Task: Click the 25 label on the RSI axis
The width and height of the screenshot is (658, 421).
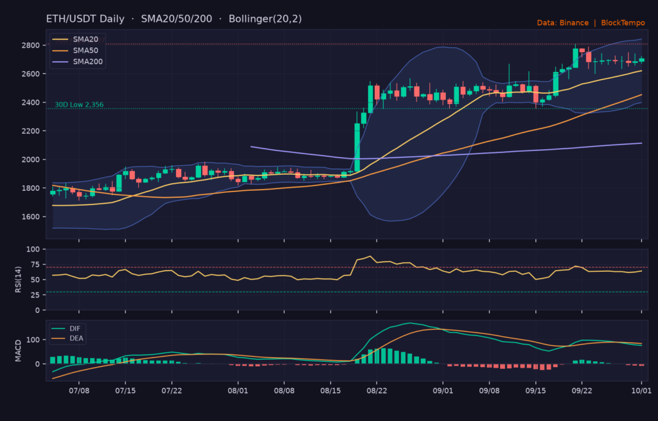Action: point(35,295)
